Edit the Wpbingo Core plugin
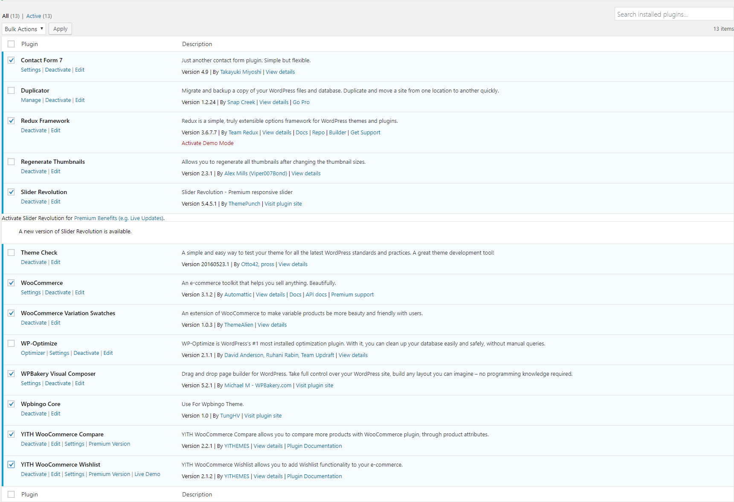This screenshot has width=734, height=502. click(55, 414)
